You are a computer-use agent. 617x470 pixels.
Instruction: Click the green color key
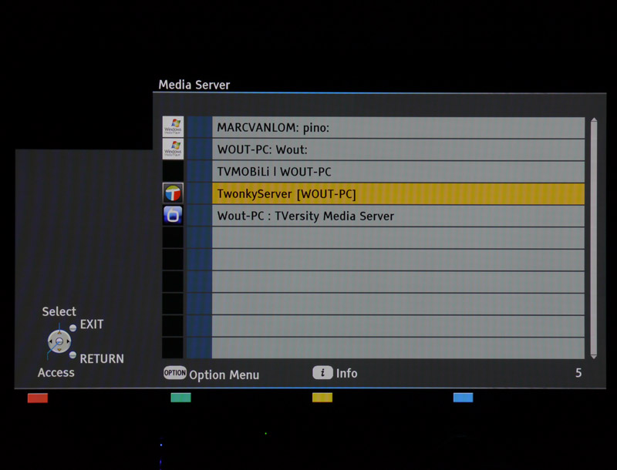tap(180, 398)
